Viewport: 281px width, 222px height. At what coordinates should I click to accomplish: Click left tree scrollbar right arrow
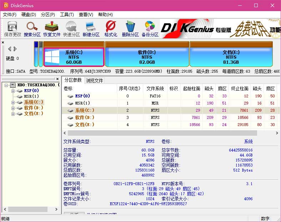click(x=56, y=209)
